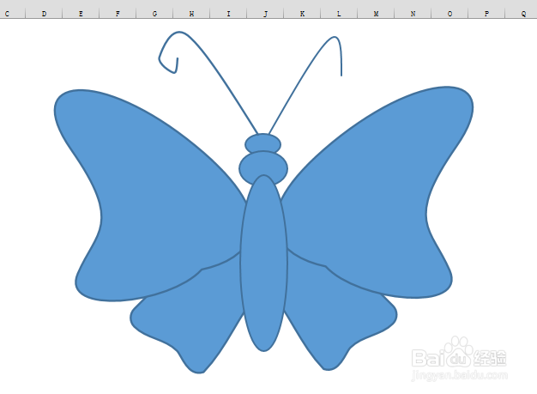This screenshot has width=537, height=394.
Task: Select column K header
Action: click(x=303, y=14)
